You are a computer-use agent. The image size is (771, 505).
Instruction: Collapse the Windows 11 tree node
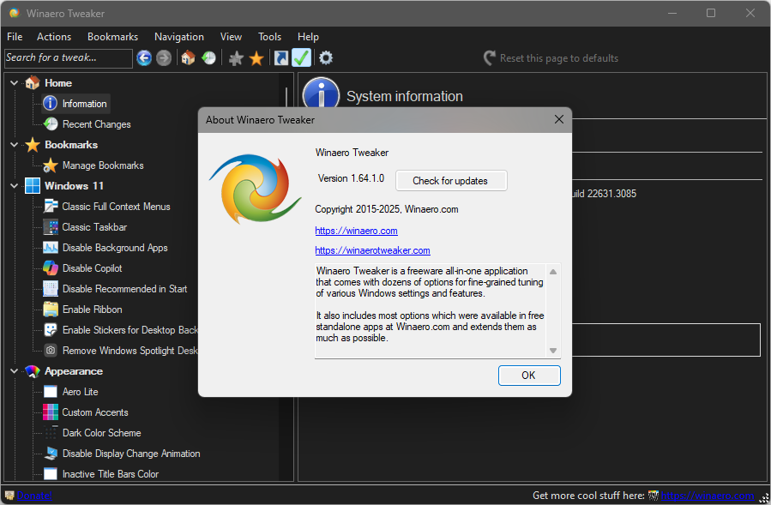(15, 186)
